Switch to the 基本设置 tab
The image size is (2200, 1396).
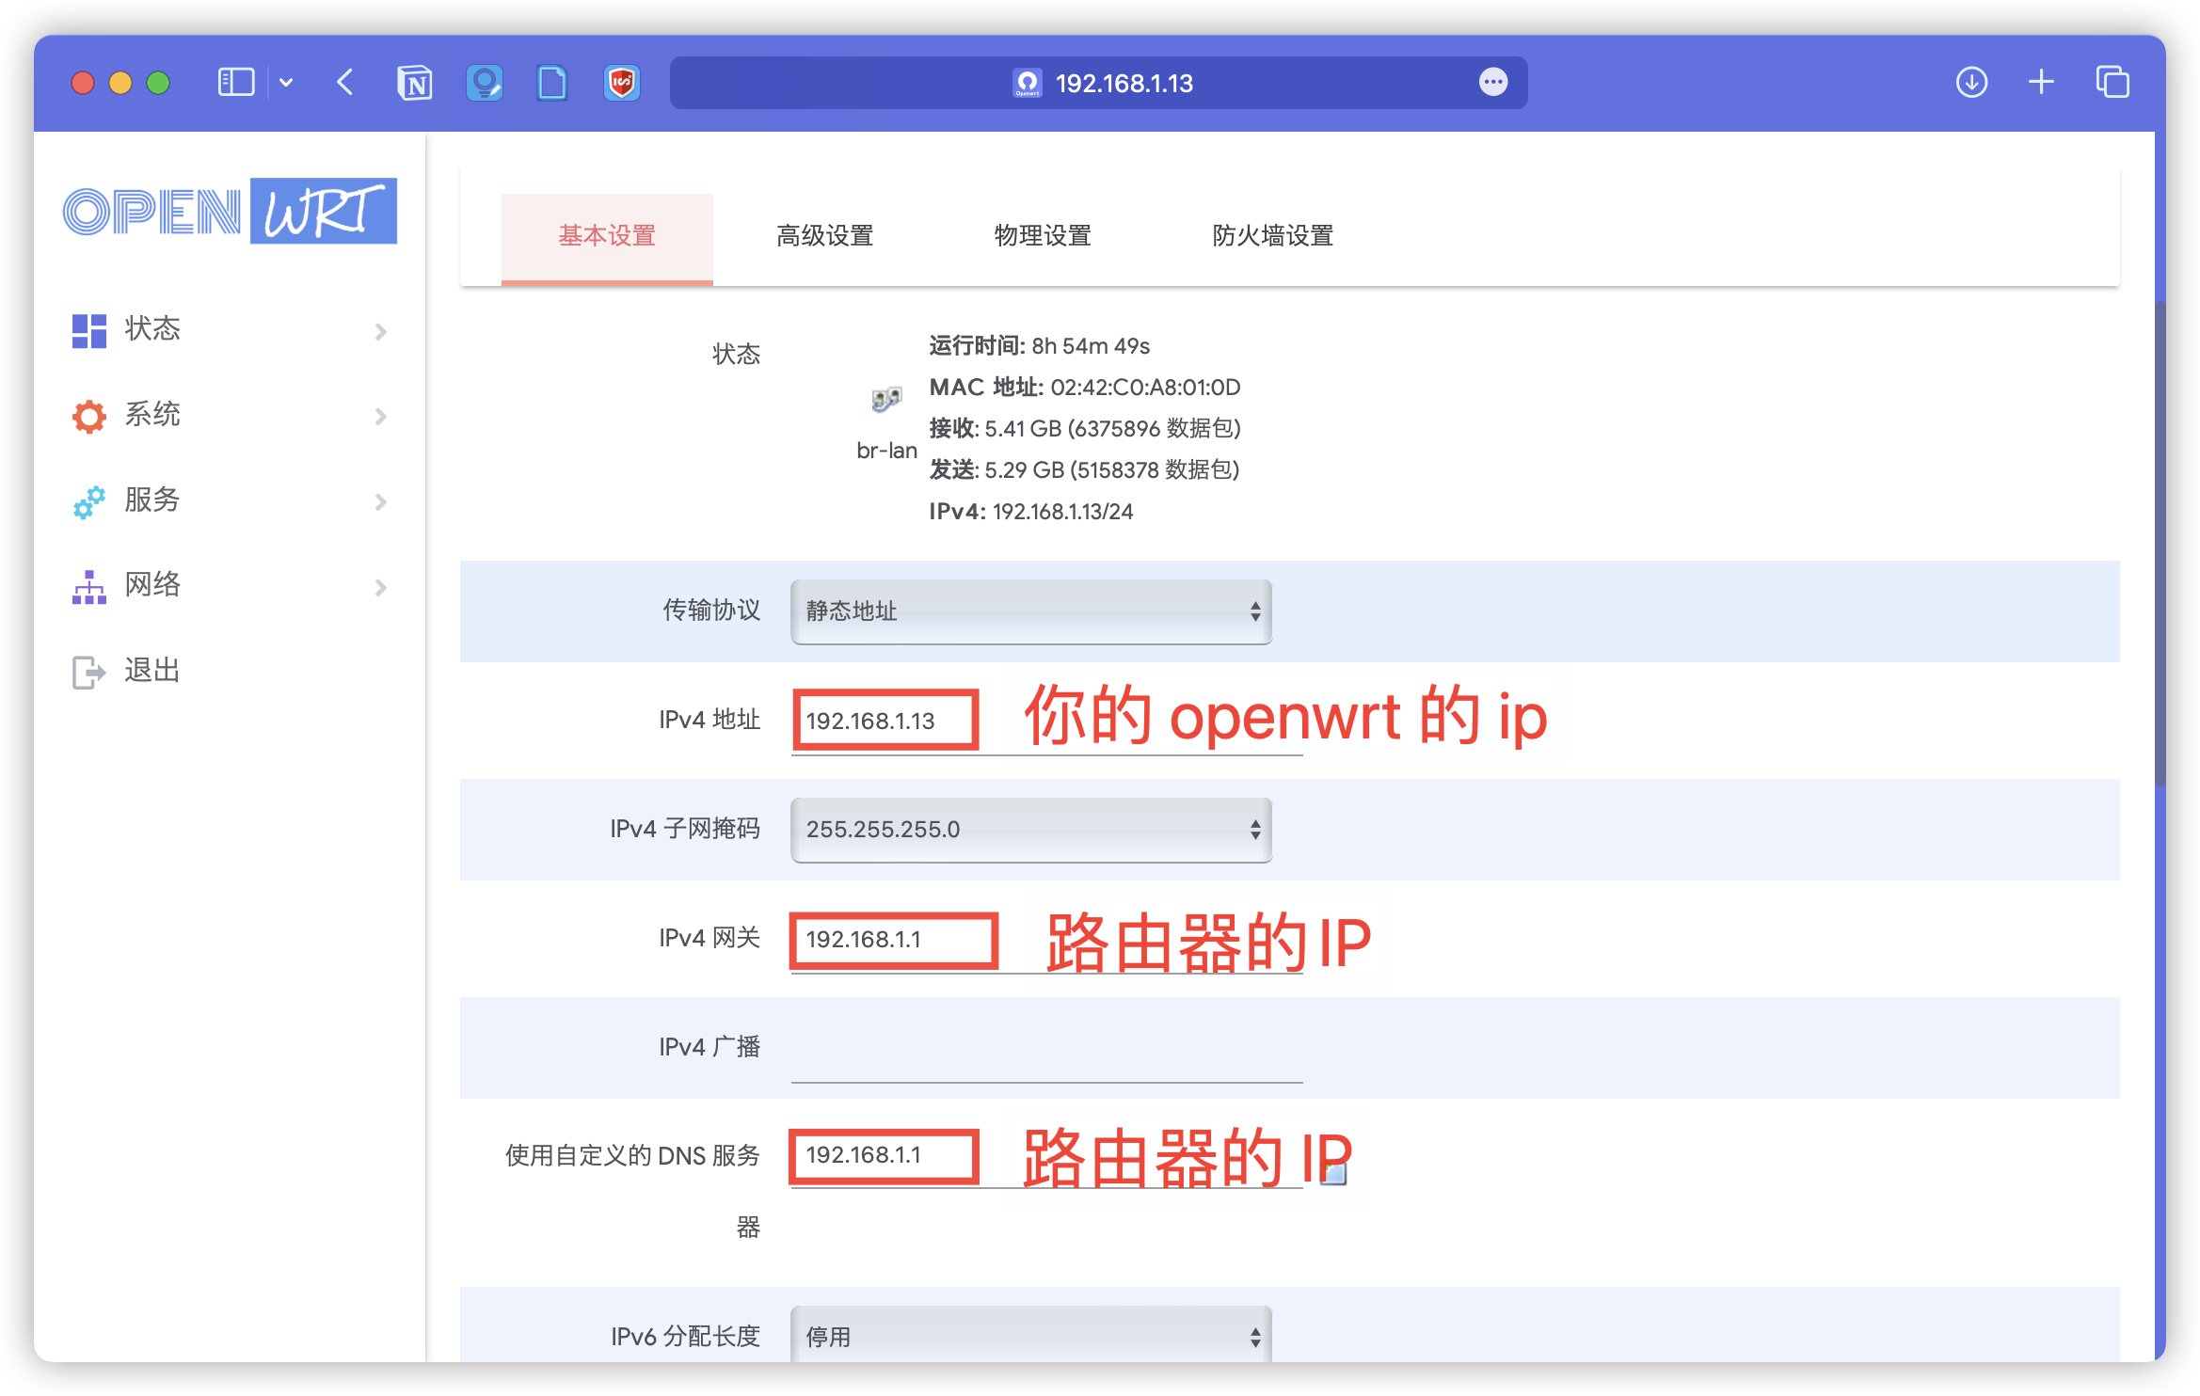(607, 237)
